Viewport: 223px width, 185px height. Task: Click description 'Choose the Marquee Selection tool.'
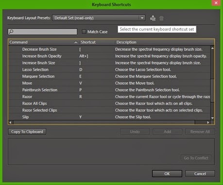pos(146,76)
